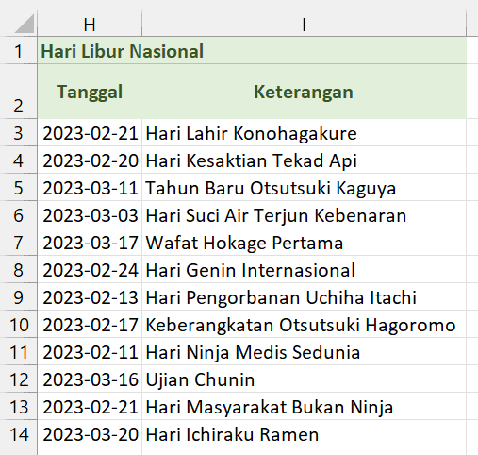Screen dimensions: 478x455
Task: Select date cell 2023-02-13
Action: 90,296
